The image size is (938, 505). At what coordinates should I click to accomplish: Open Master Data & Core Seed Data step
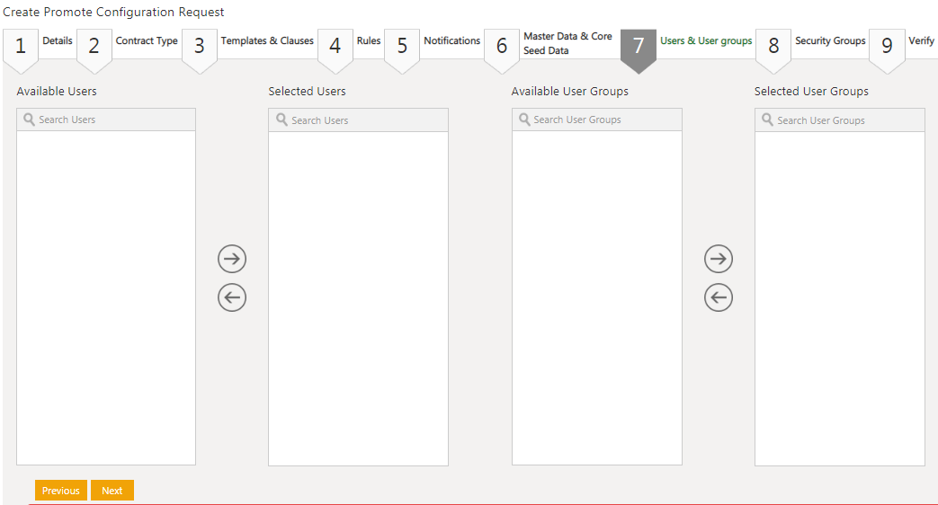pos(567,43)
